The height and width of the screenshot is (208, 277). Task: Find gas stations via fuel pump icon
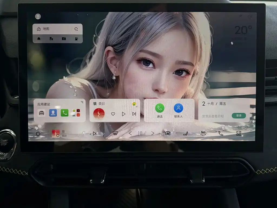point(76,39)
